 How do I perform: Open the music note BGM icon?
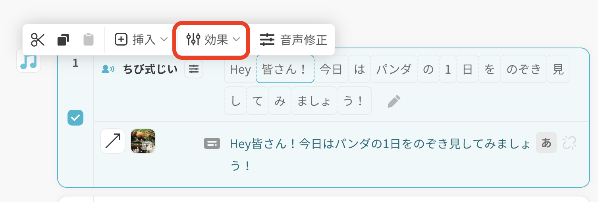29,61
